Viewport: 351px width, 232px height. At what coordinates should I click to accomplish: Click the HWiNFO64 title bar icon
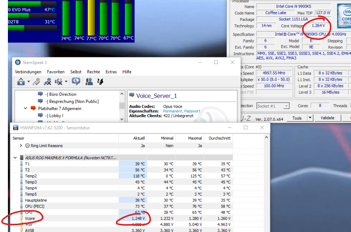[x=16, y=127]
